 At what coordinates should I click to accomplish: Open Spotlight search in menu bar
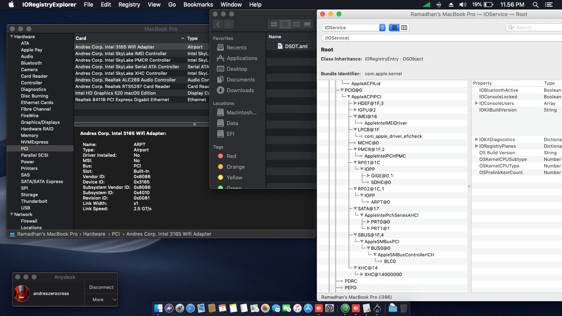[536, 5]
